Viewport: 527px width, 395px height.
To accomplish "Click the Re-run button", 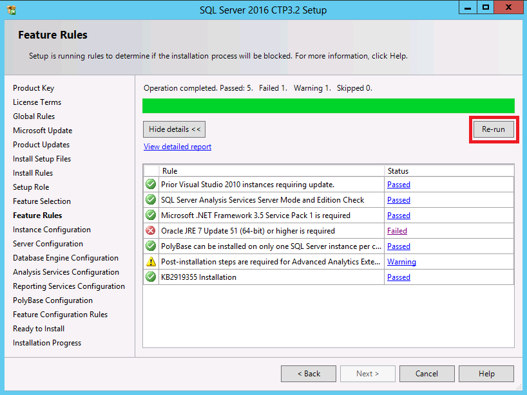I will [x=493, y=129].
